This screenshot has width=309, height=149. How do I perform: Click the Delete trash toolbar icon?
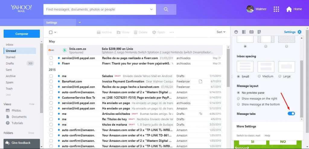pyautogui.click(x=135, y=32)
